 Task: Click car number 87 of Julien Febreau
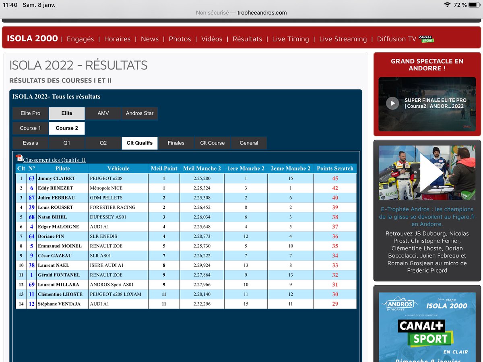point(31,197)
